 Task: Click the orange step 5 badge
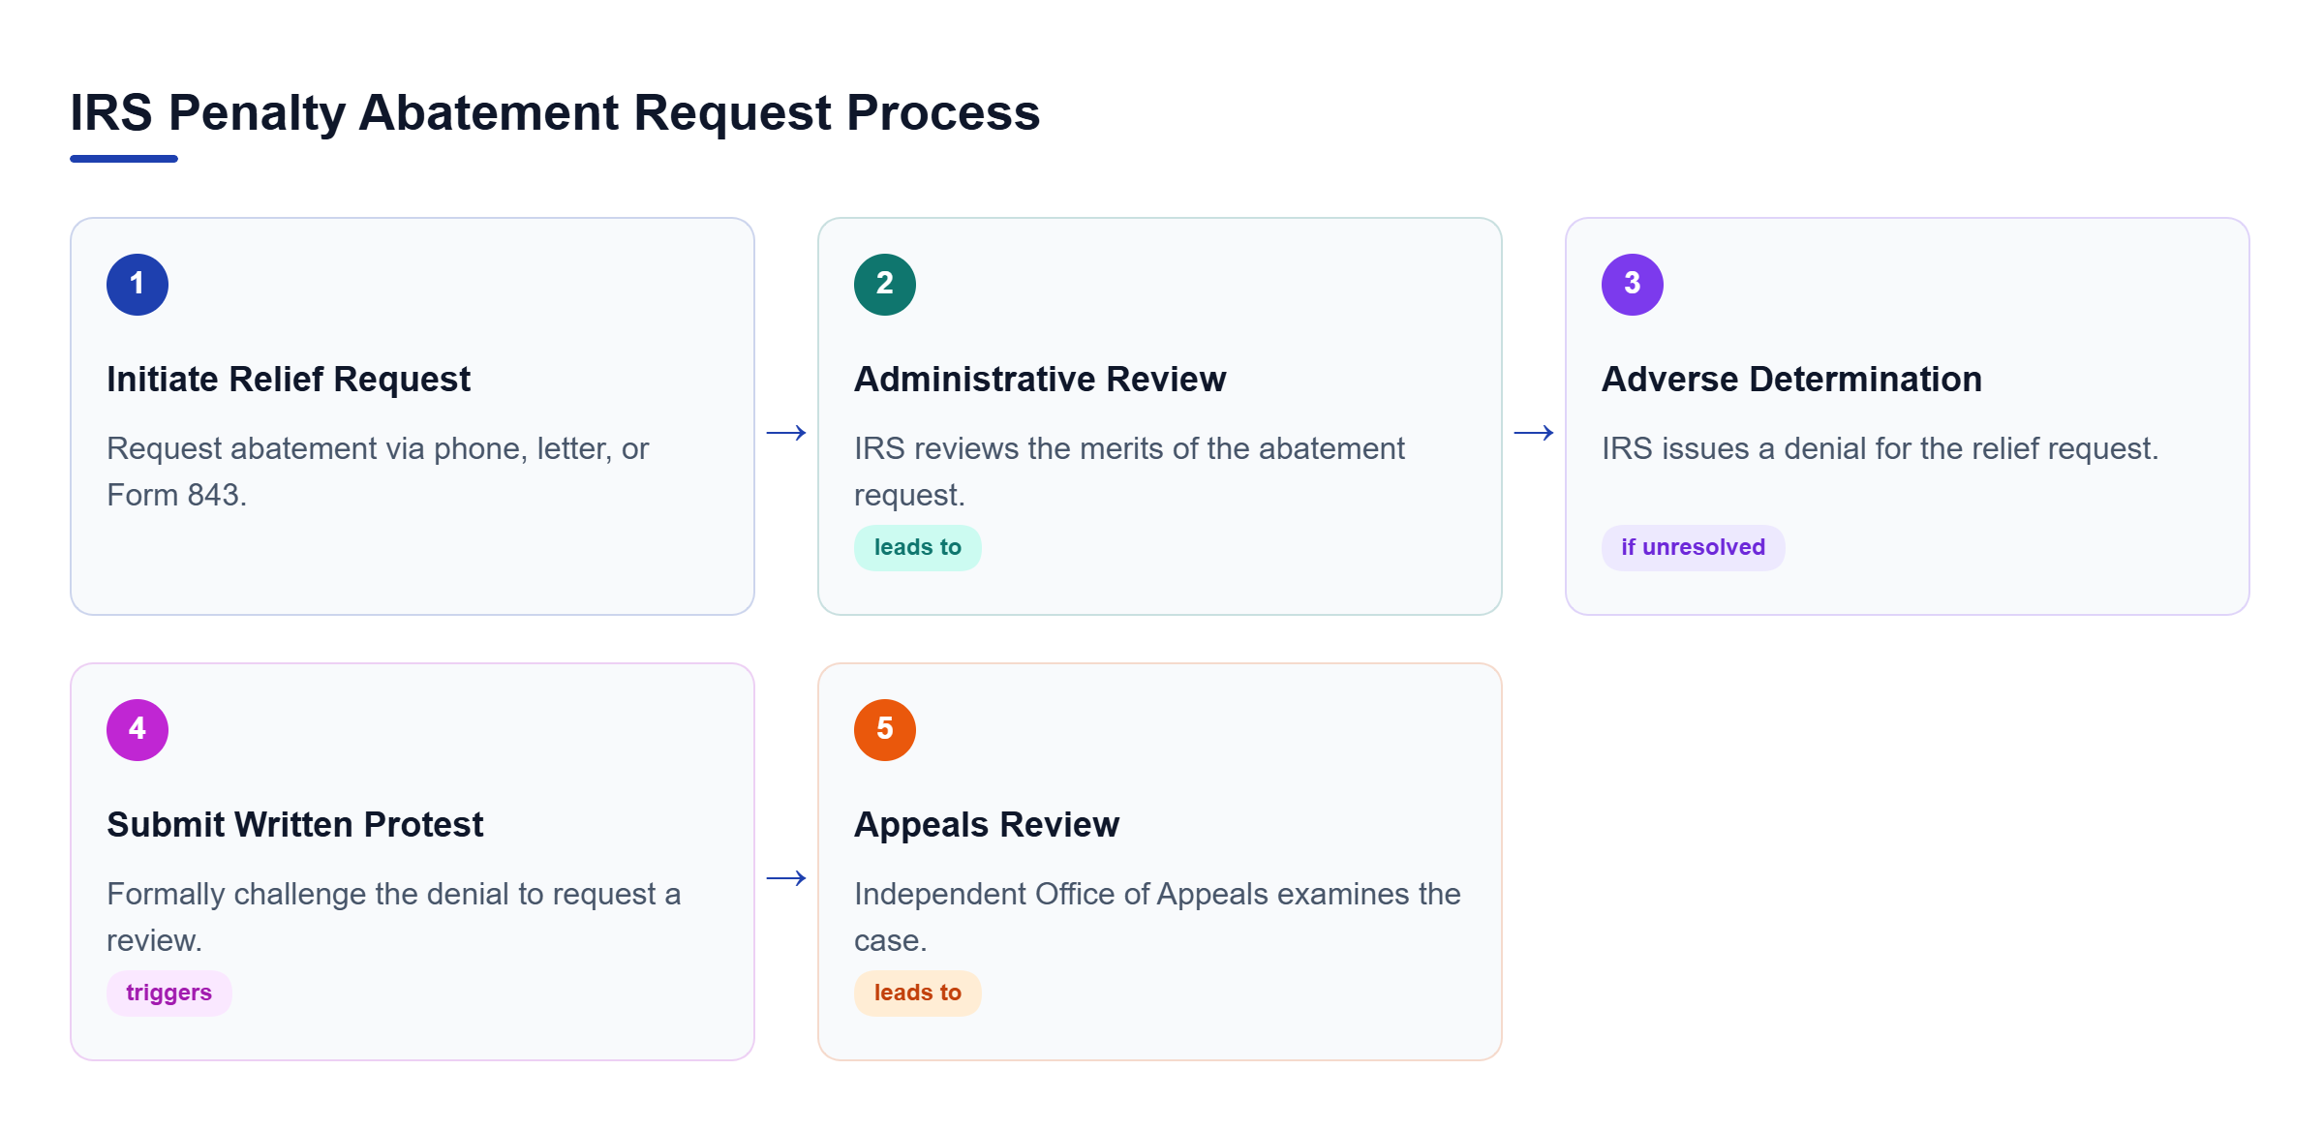point(885,730)
